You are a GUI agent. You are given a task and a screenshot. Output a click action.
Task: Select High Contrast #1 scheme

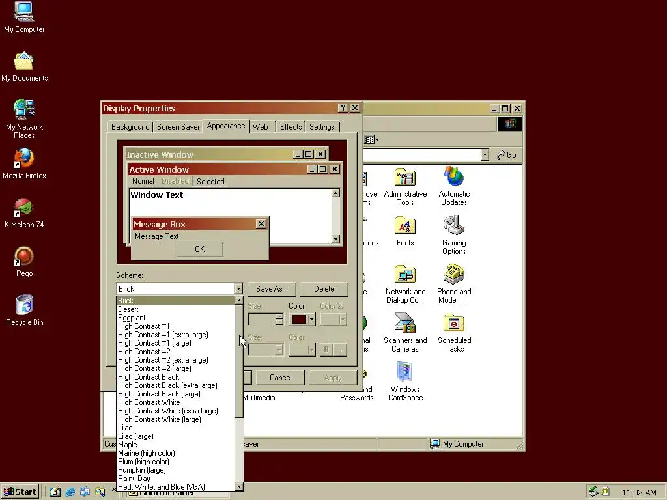176,326
